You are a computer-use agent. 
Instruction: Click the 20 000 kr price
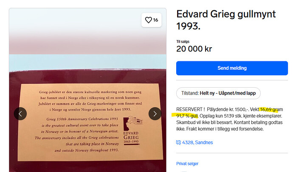click(x=194, y=49)
